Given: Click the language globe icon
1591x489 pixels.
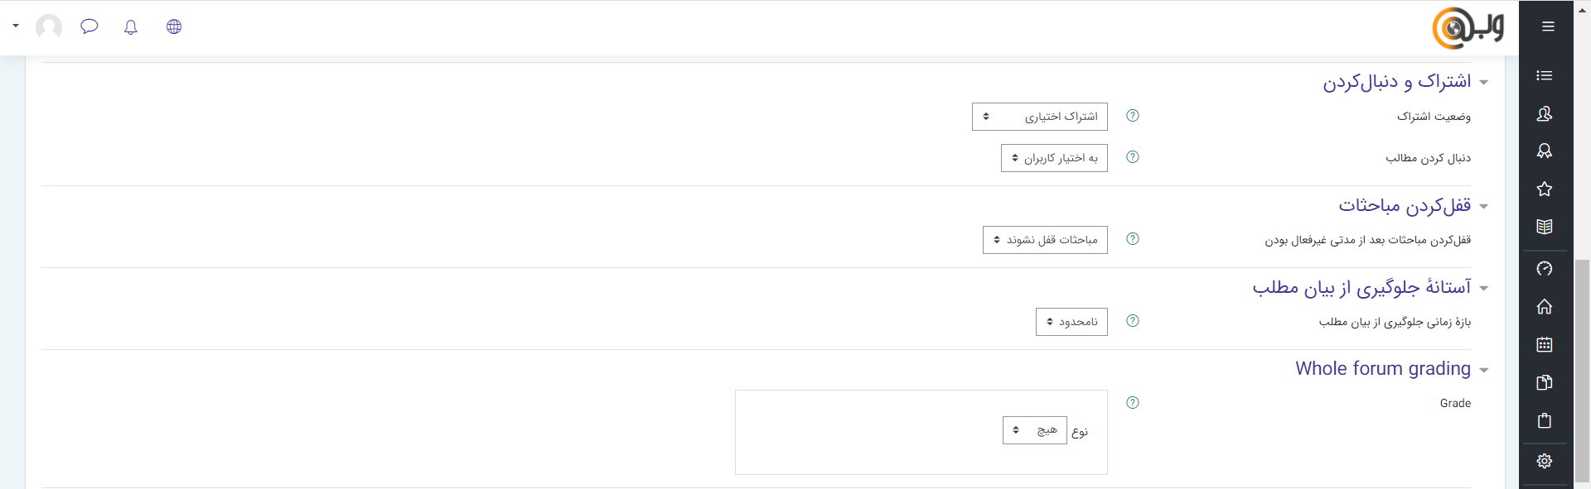Looking at the screenshot, I should click(174, 26).
